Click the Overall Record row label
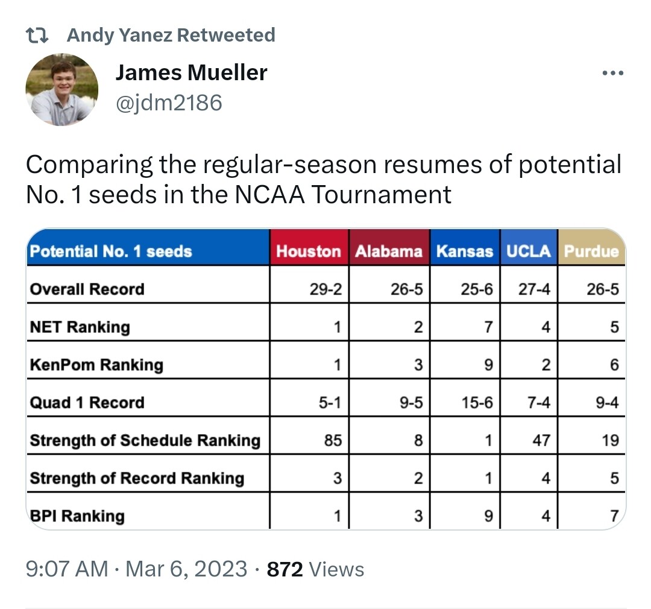Viewport: 651px width, 609px height. [87, 289]
